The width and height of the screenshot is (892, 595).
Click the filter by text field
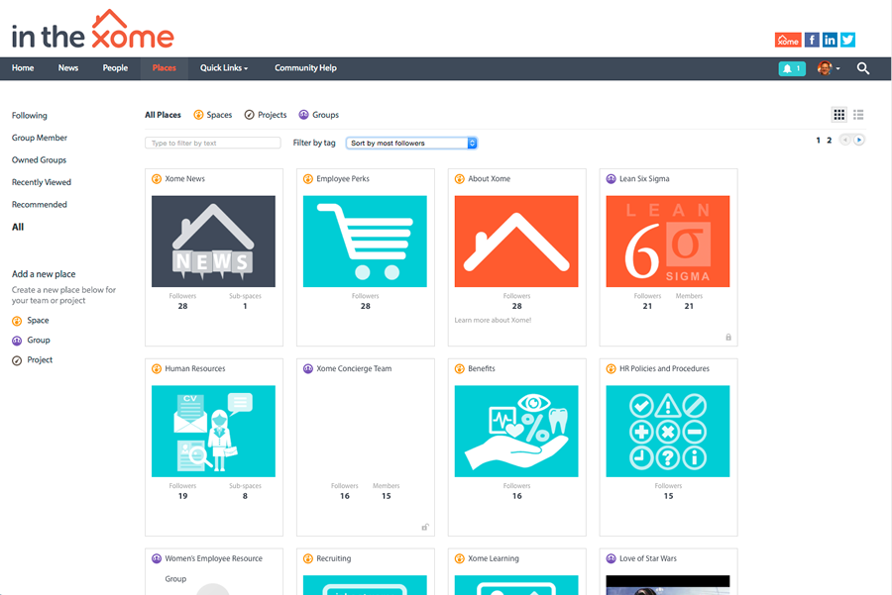coord(213,144)
